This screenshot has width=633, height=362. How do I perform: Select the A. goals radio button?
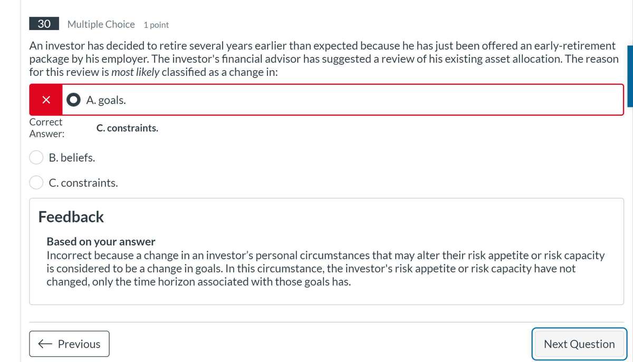coord(74,100)
